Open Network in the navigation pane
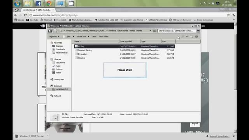This screenshot has width=249, height=140. (56, 96)
